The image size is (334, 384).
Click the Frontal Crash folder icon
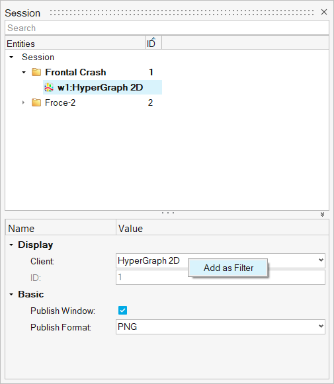pos(36,72)
